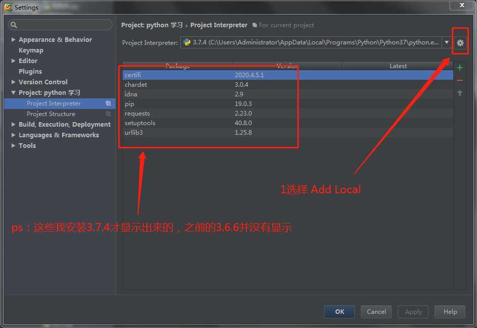Open the interpreter settings gear icon
Image resolution: width=477 pixels, height=328 pixels.
[460, 43]
